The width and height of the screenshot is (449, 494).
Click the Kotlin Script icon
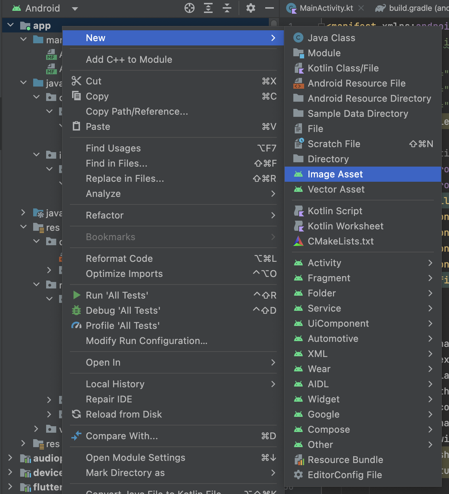(x=299, y=211)
